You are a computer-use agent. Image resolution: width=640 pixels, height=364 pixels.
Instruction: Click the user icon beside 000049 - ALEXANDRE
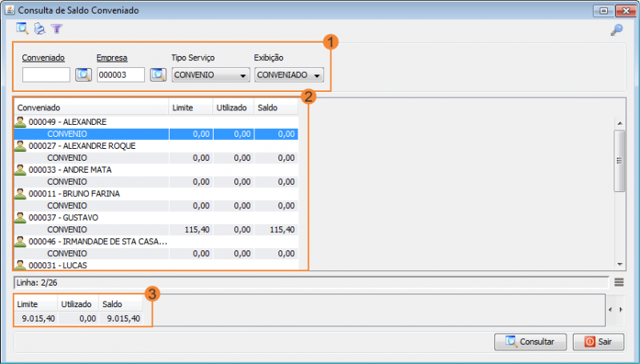pos(21,122)
